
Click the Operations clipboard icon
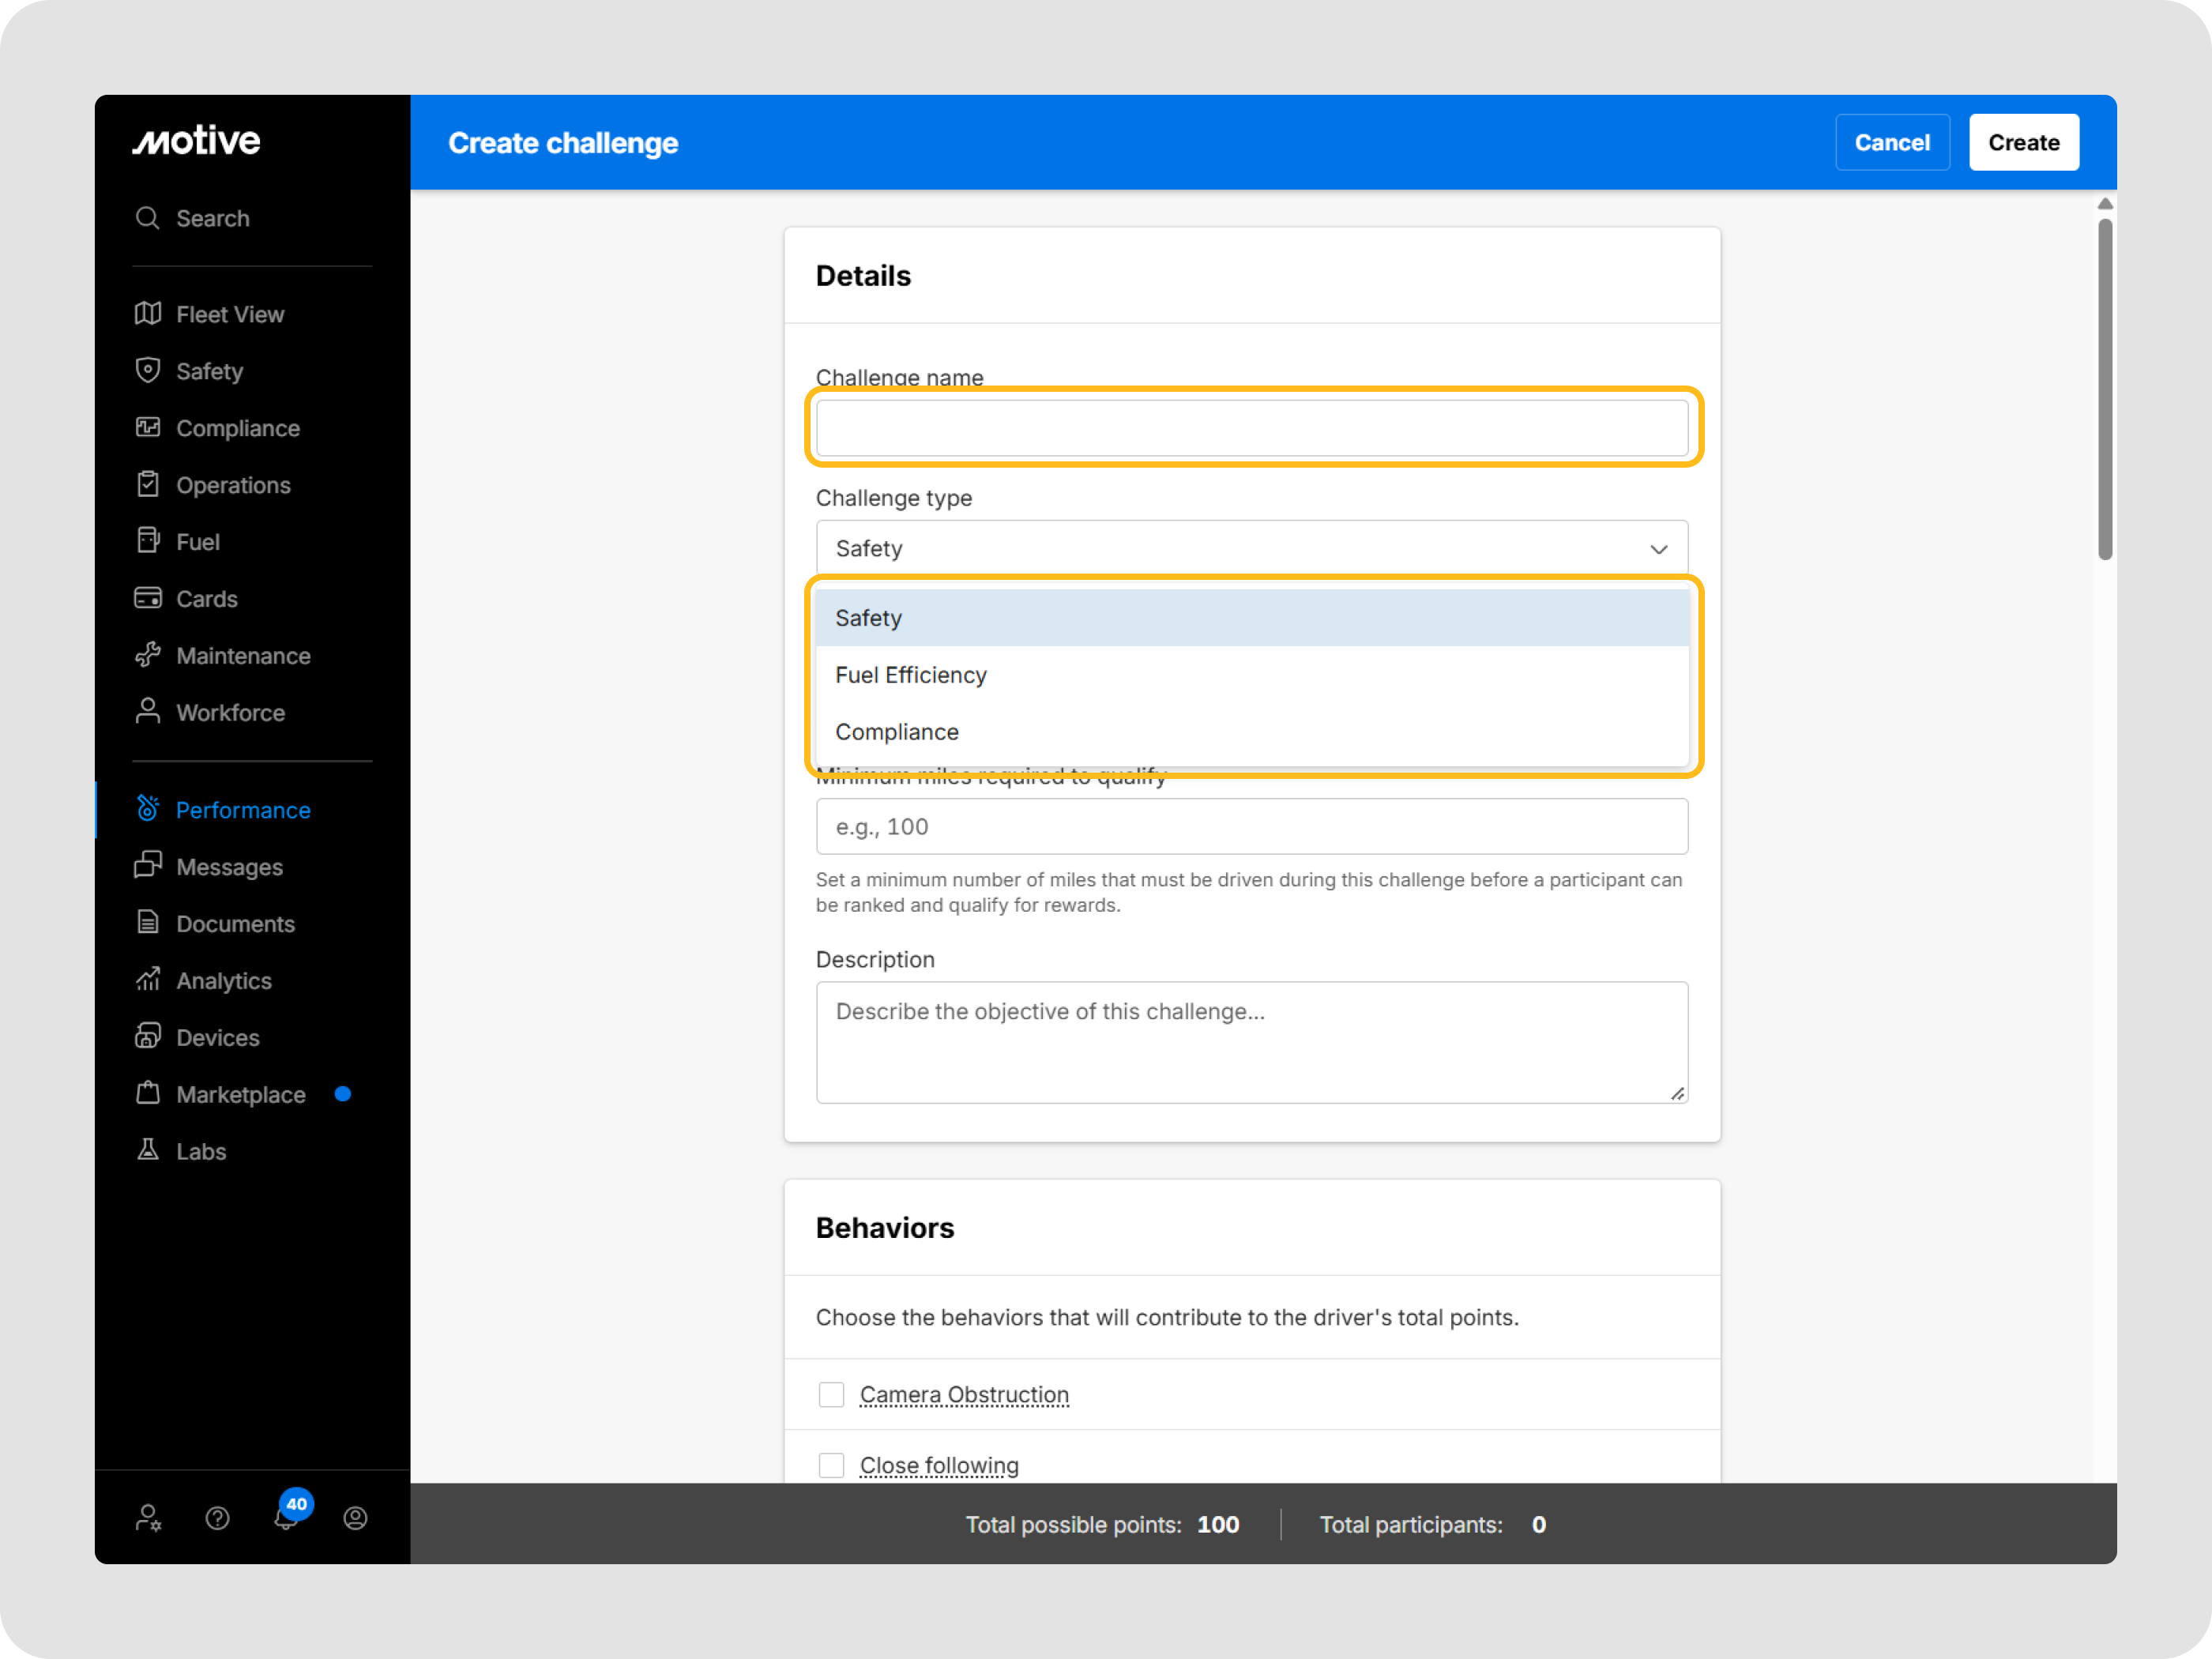148,484
